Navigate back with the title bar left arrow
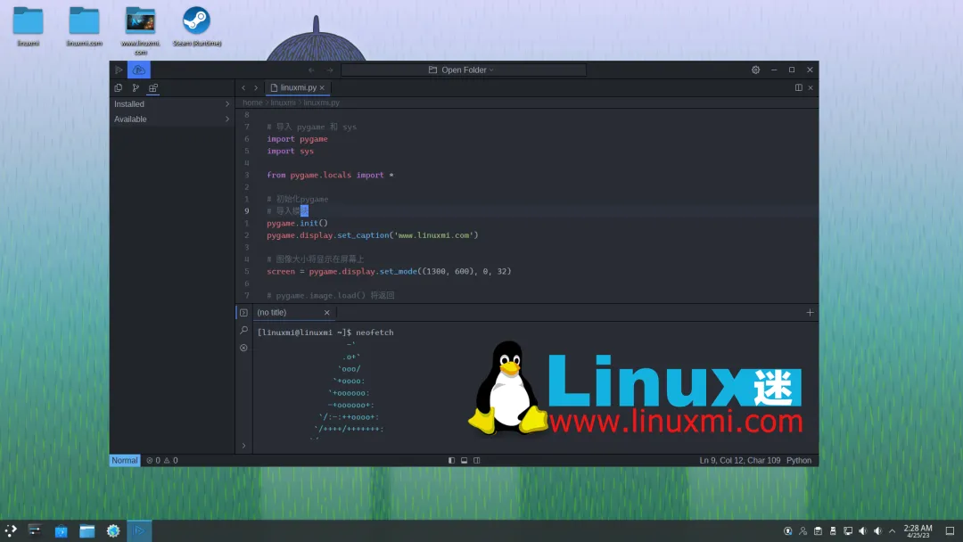963x542 pixels. click(x=311, y=70)
